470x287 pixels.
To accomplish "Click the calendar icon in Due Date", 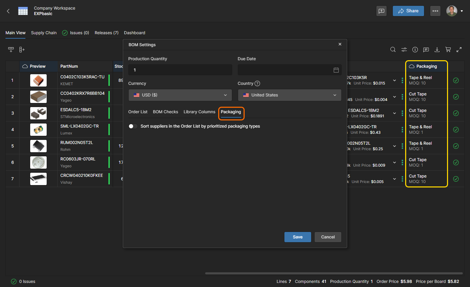I will tap(336, 70).
